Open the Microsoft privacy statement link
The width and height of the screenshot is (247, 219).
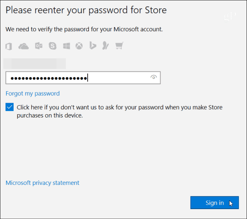point(42,183)
